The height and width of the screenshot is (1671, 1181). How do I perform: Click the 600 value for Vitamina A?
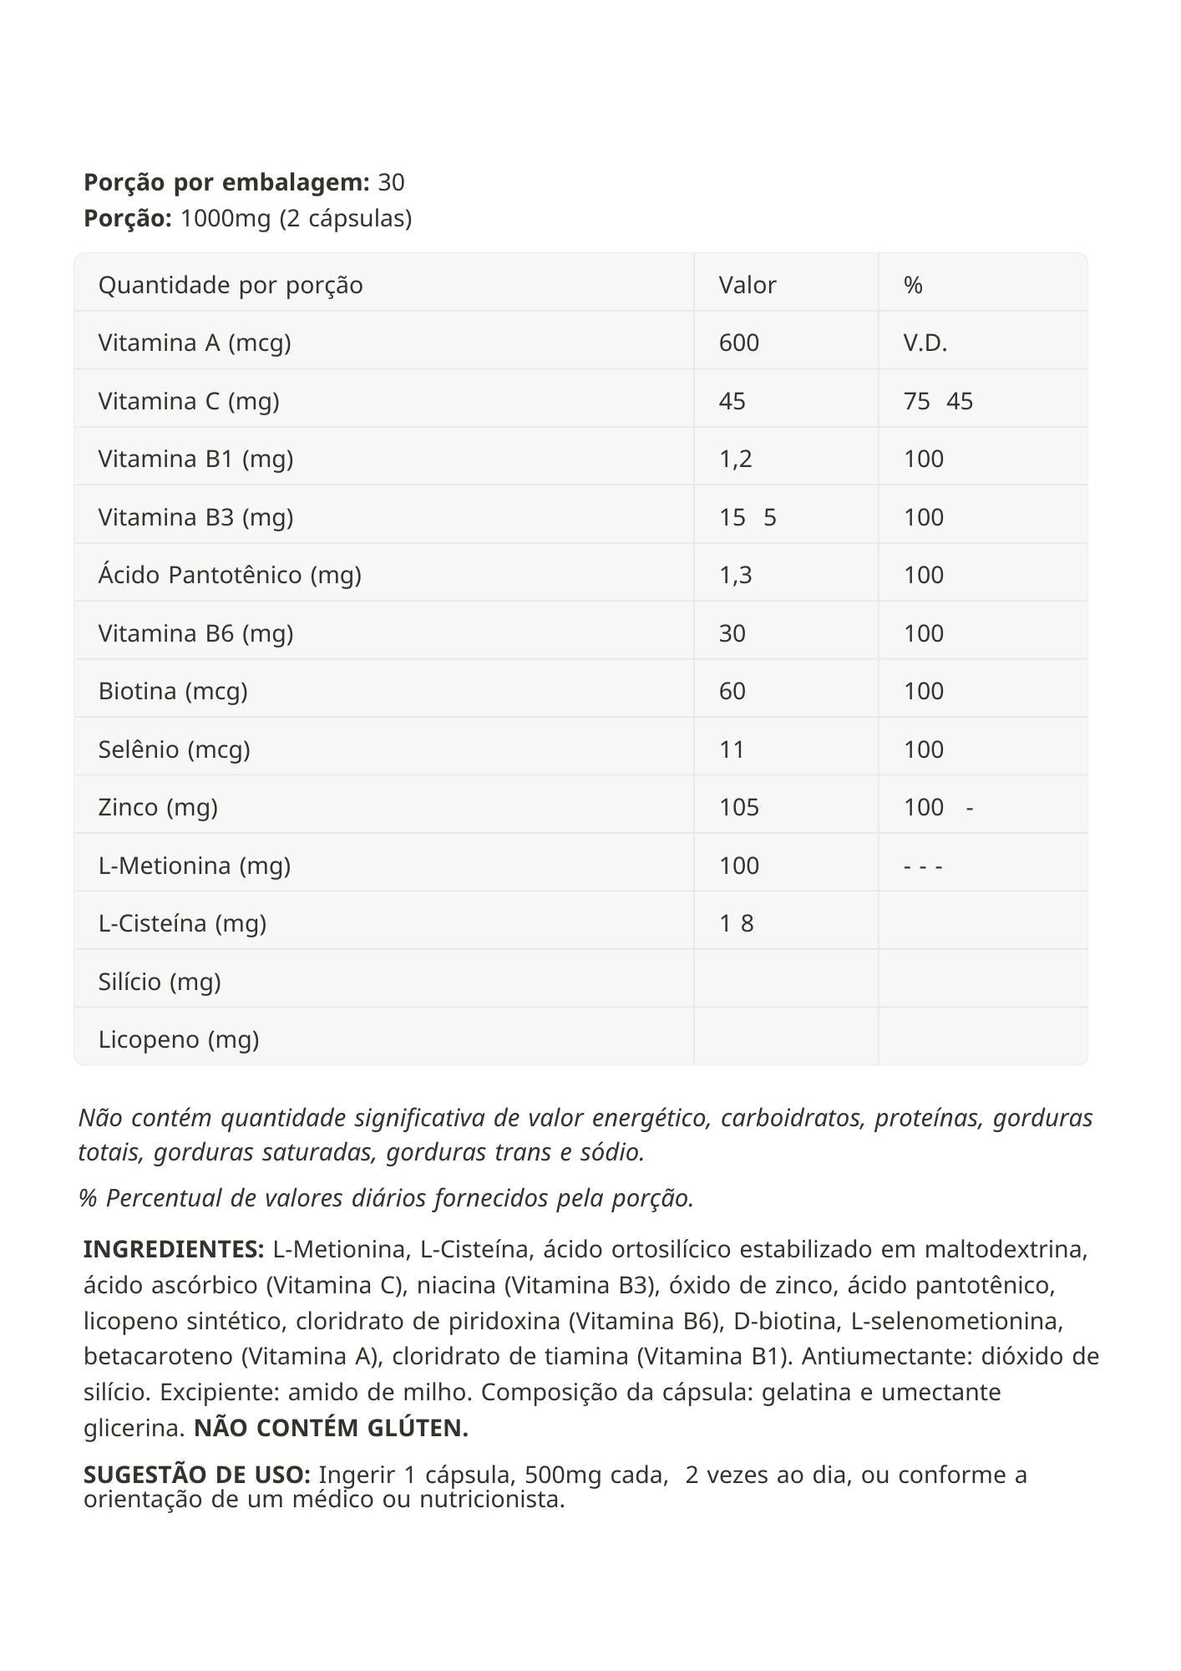tap(739, 343)
